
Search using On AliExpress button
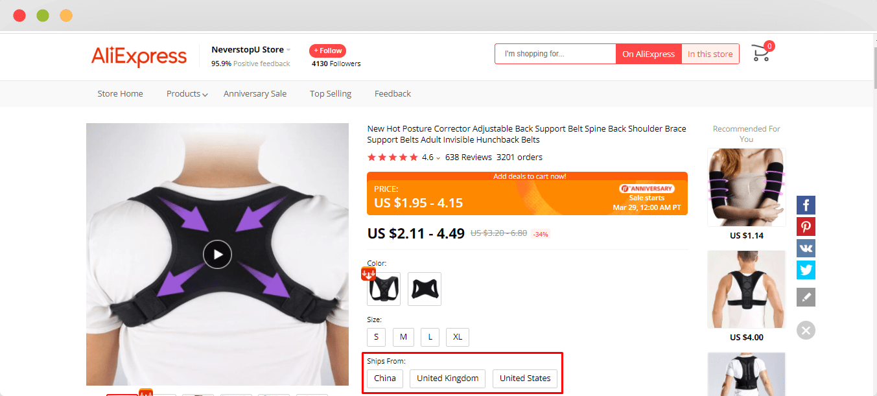tap(649, 54)
